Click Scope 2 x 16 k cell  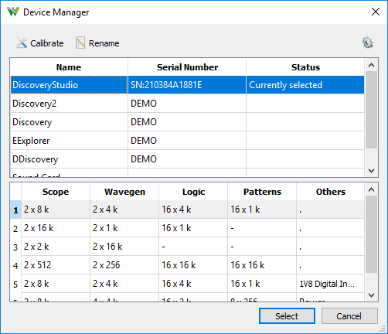[56, 228]
